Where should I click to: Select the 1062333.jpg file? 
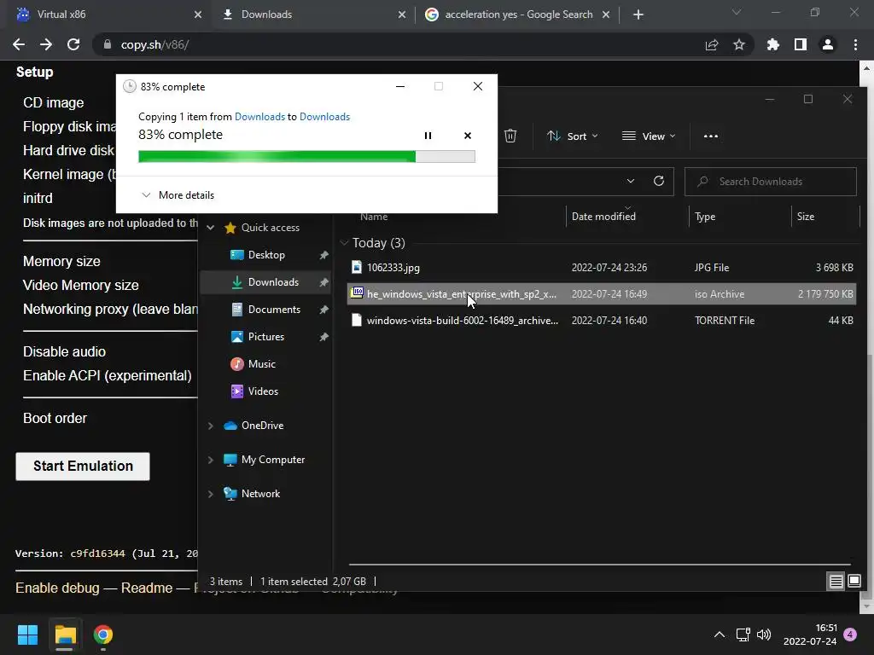click(x=602, y=267)
